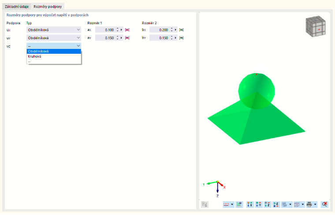
Task: Open the by value options arrow
Action: (175, 38)
